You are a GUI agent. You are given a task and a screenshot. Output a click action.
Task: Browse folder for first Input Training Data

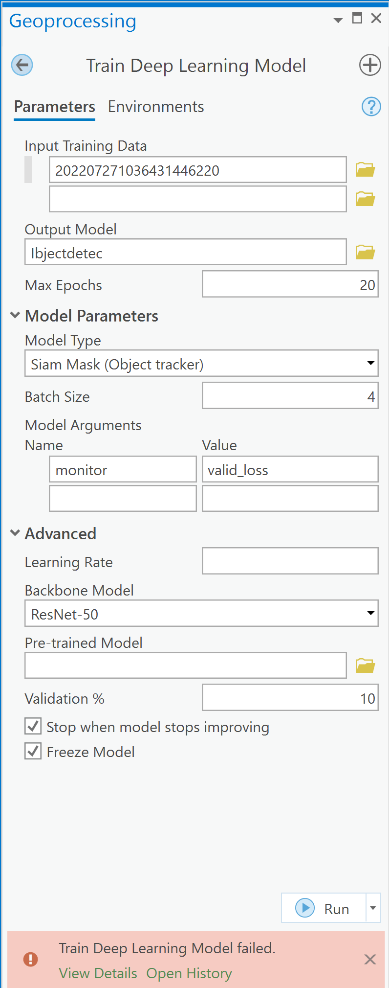click(x=365, y=170)
